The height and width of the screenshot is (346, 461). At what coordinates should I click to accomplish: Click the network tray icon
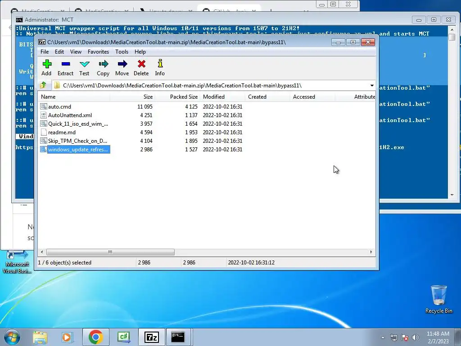coord(393,337)
